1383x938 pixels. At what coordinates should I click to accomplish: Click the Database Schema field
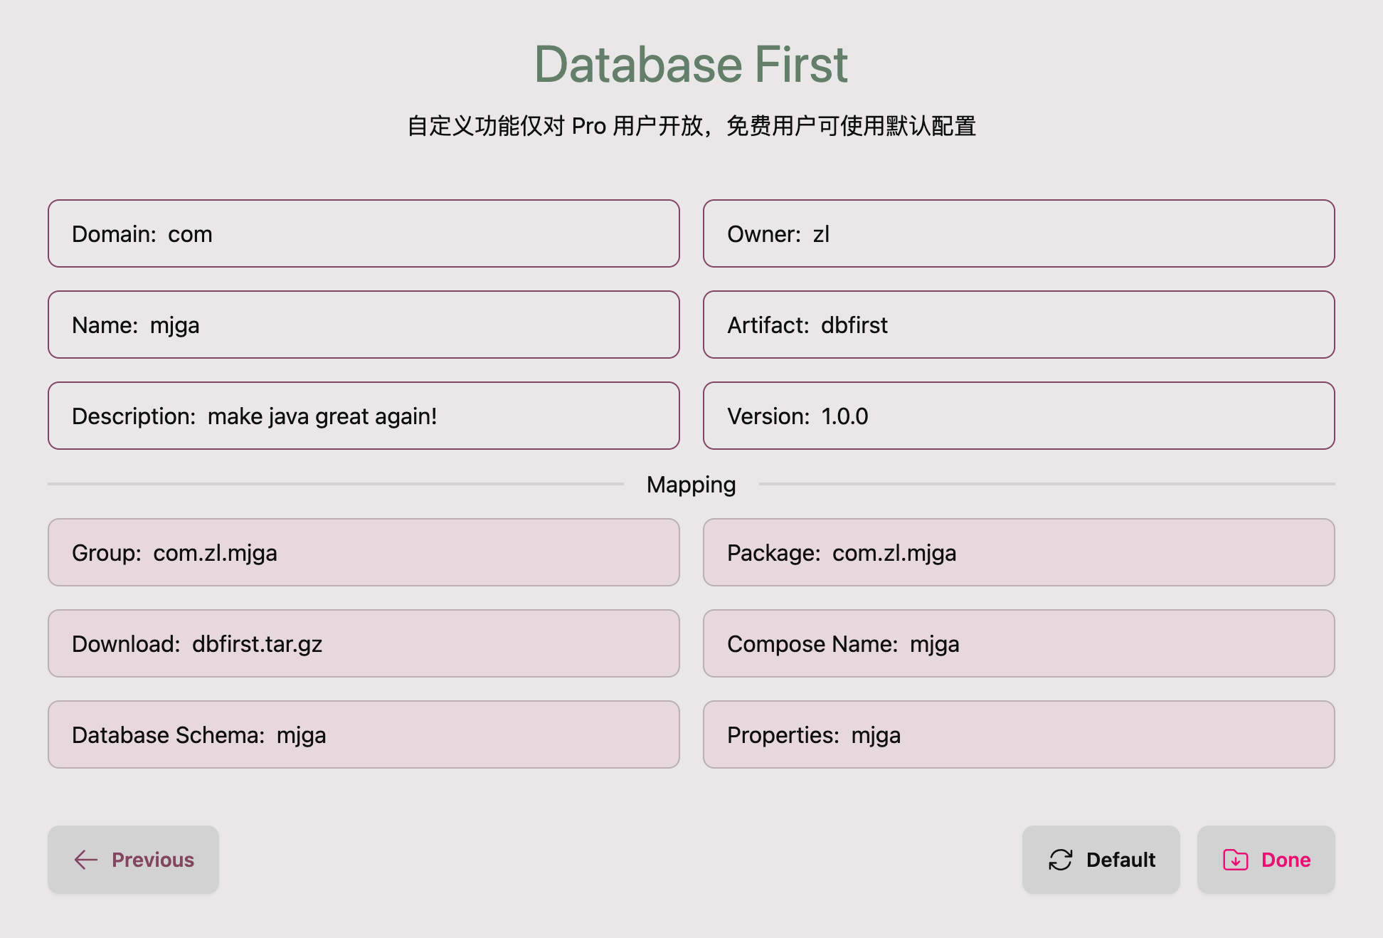[364, 734]
